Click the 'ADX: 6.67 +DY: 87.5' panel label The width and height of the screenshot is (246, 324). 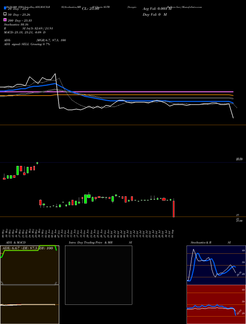20,248
